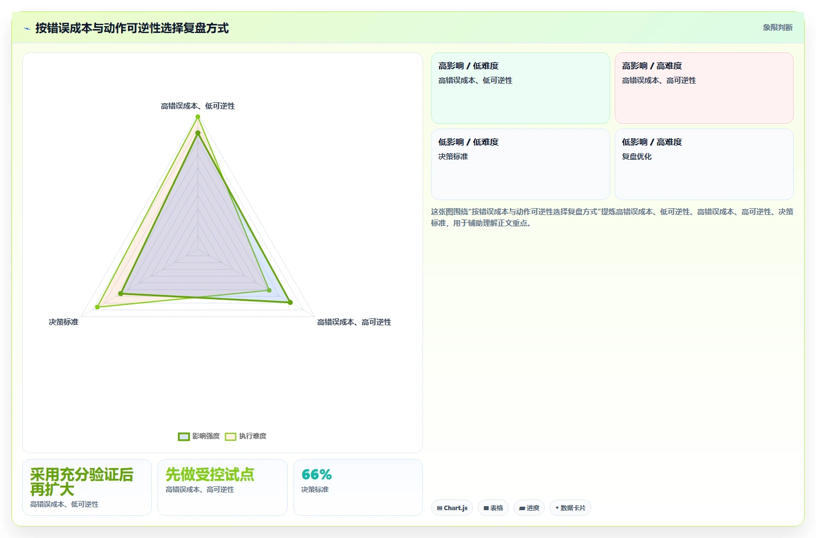This screenshot has width=816, height=538.
Task: Click the 影响强度 legend label
Action: 206,436
